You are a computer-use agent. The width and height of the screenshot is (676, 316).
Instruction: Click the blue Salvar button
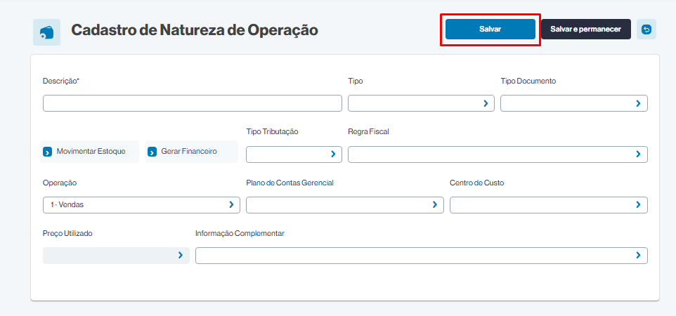[x=490, y=29]
